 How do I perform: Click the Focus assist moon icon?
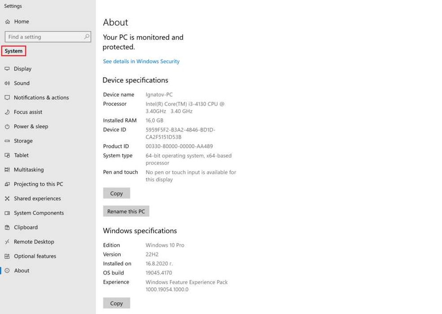(x=7, y=112)
